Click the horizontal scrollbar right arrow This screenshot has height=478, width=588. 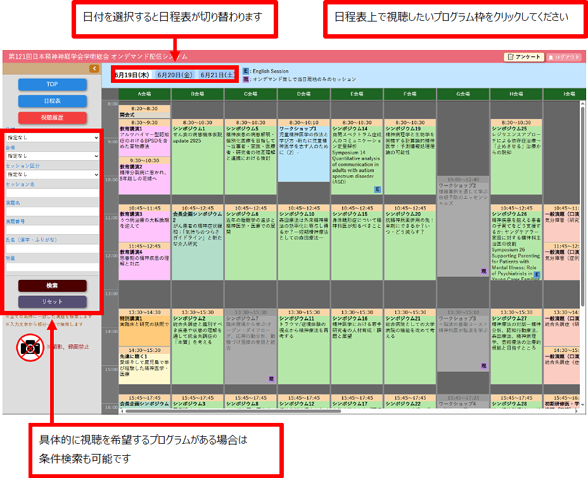click(x=577, y=412)
